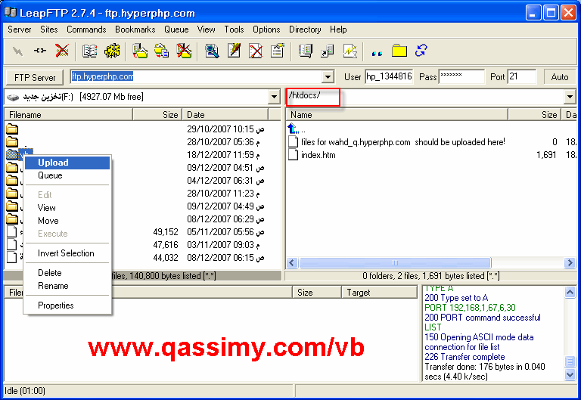Choose Properties in the context menu

click(67, 305)
